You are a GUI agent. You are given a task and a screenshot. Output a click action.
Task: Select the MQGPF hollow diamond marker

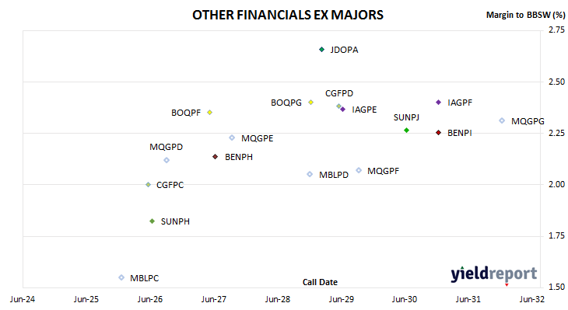[359, 170]
